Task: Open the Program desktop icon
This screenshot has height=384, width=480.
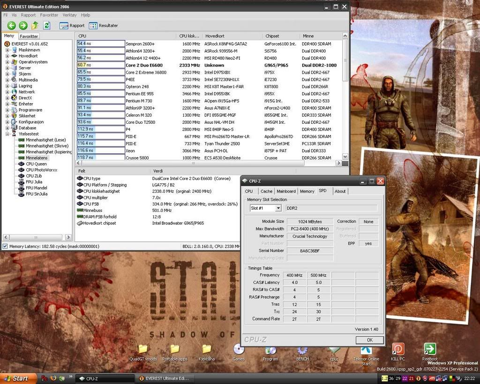Action: (x=270, y=352)
